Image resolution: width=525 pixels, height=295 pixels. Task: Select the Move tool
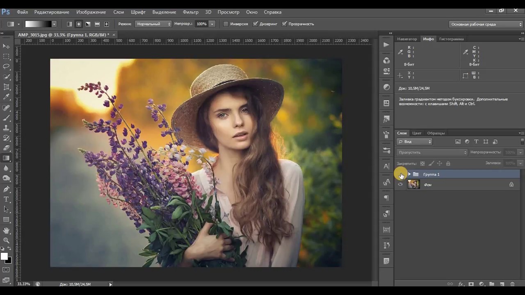click(x=6, y=46)
